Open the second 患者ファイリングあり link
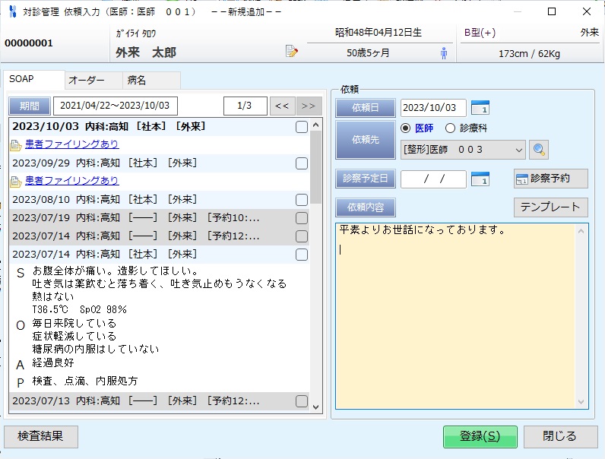The height and width of the screenshot is (459, 605). pos(71,181)
